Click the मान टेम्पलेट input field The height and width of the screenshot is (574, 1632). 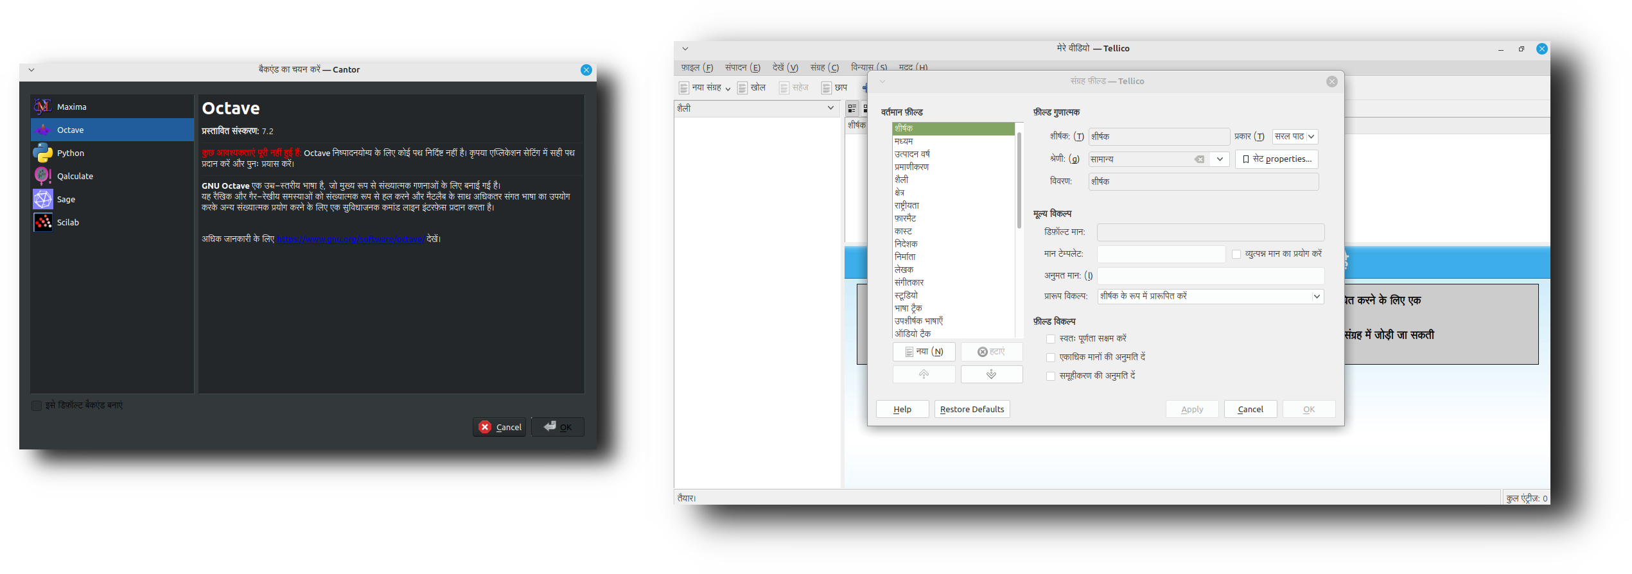point(1161,254)
